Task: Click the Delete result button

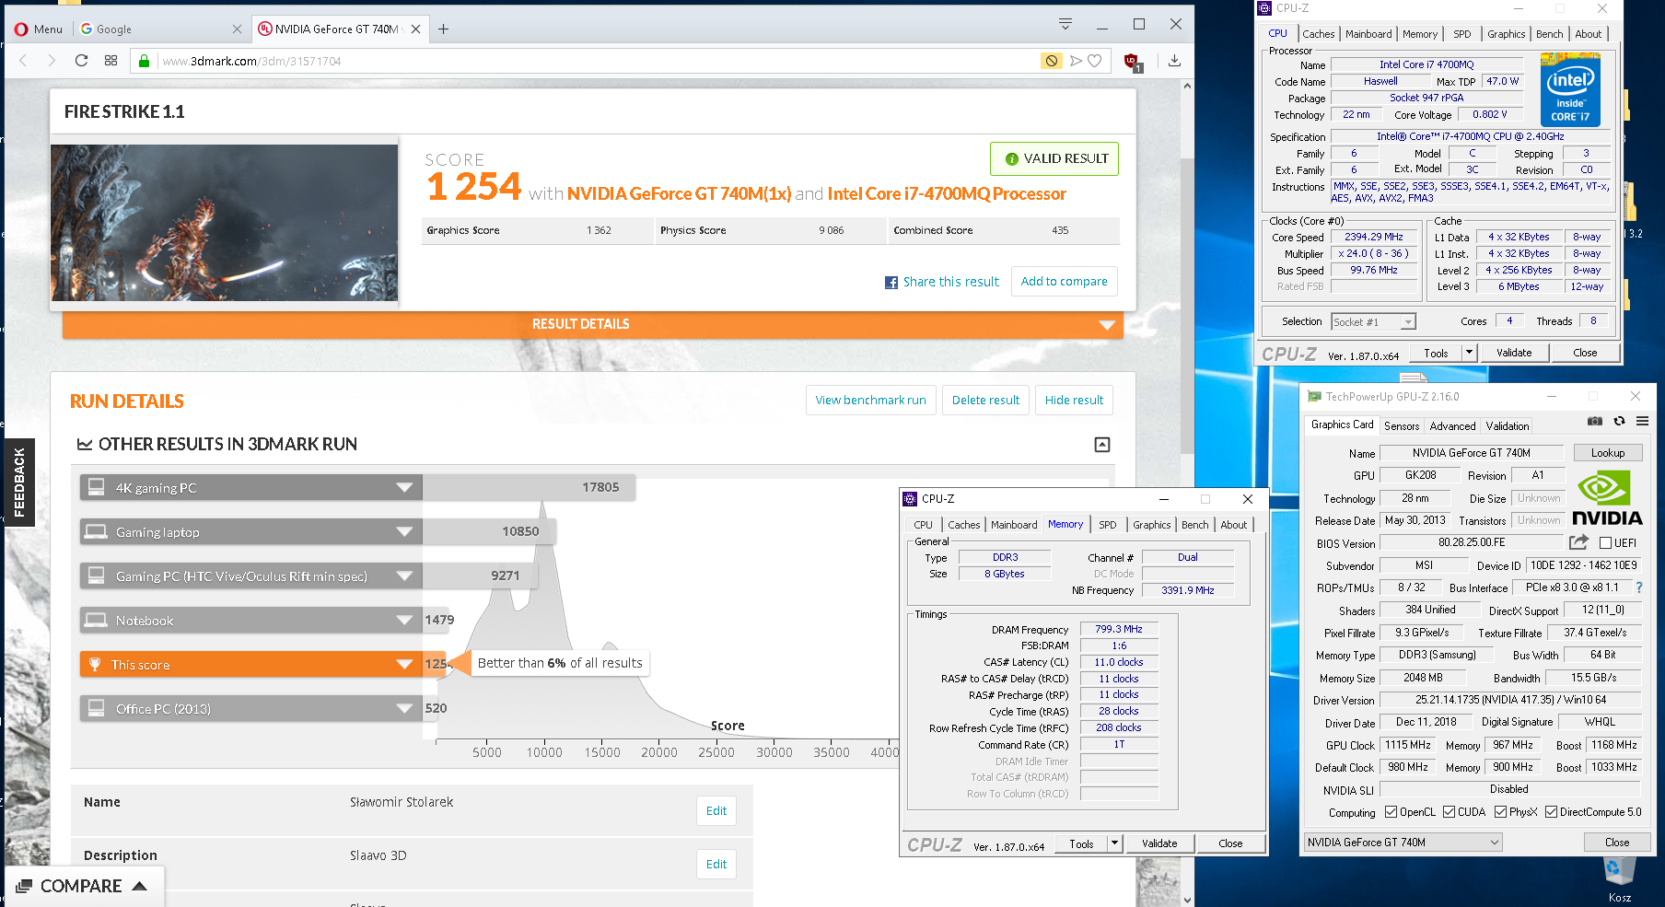Action: point(985,400)
